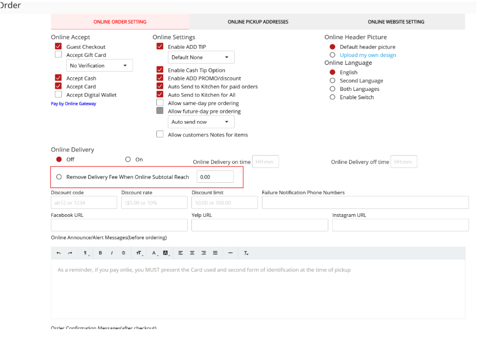Undo last edit in announce message editor
The height and width of the screenshot is (350, 491).
coord(59,253)
